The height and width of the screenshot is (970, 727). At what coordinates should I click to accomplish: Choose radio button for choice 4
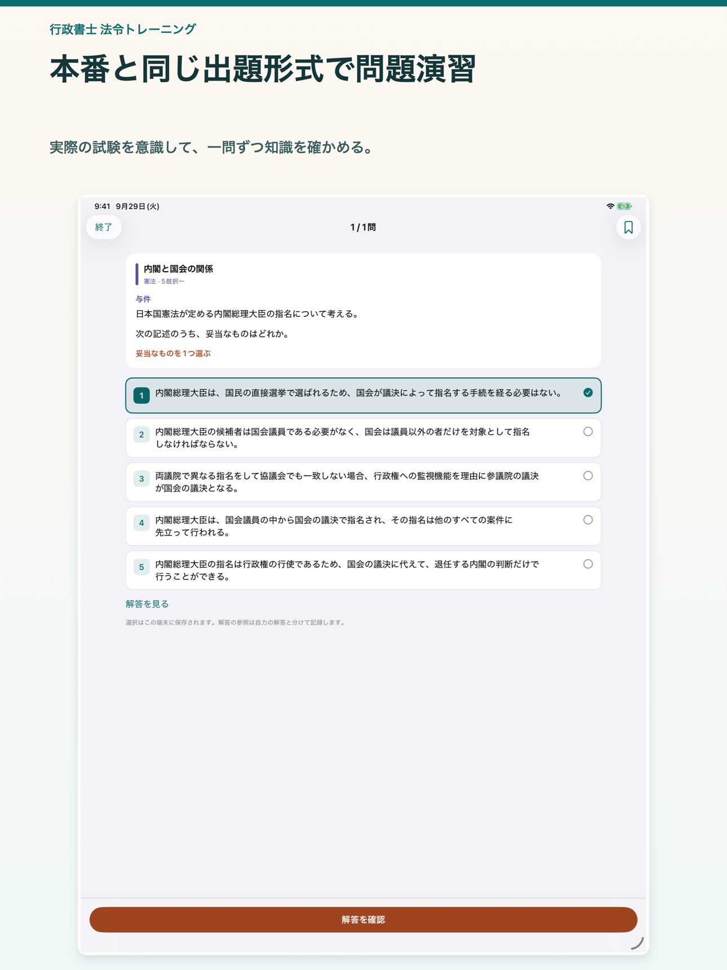coord(588,520)
